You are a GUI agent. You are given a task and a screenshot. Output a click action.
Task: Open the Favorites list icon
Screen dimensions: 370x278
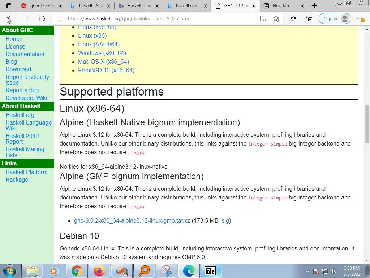[x=293, y=18]
